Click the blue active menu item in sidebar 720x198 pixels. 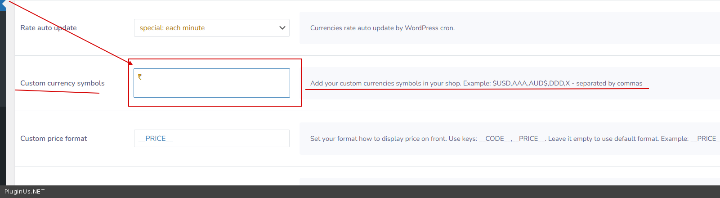(2, 5)
